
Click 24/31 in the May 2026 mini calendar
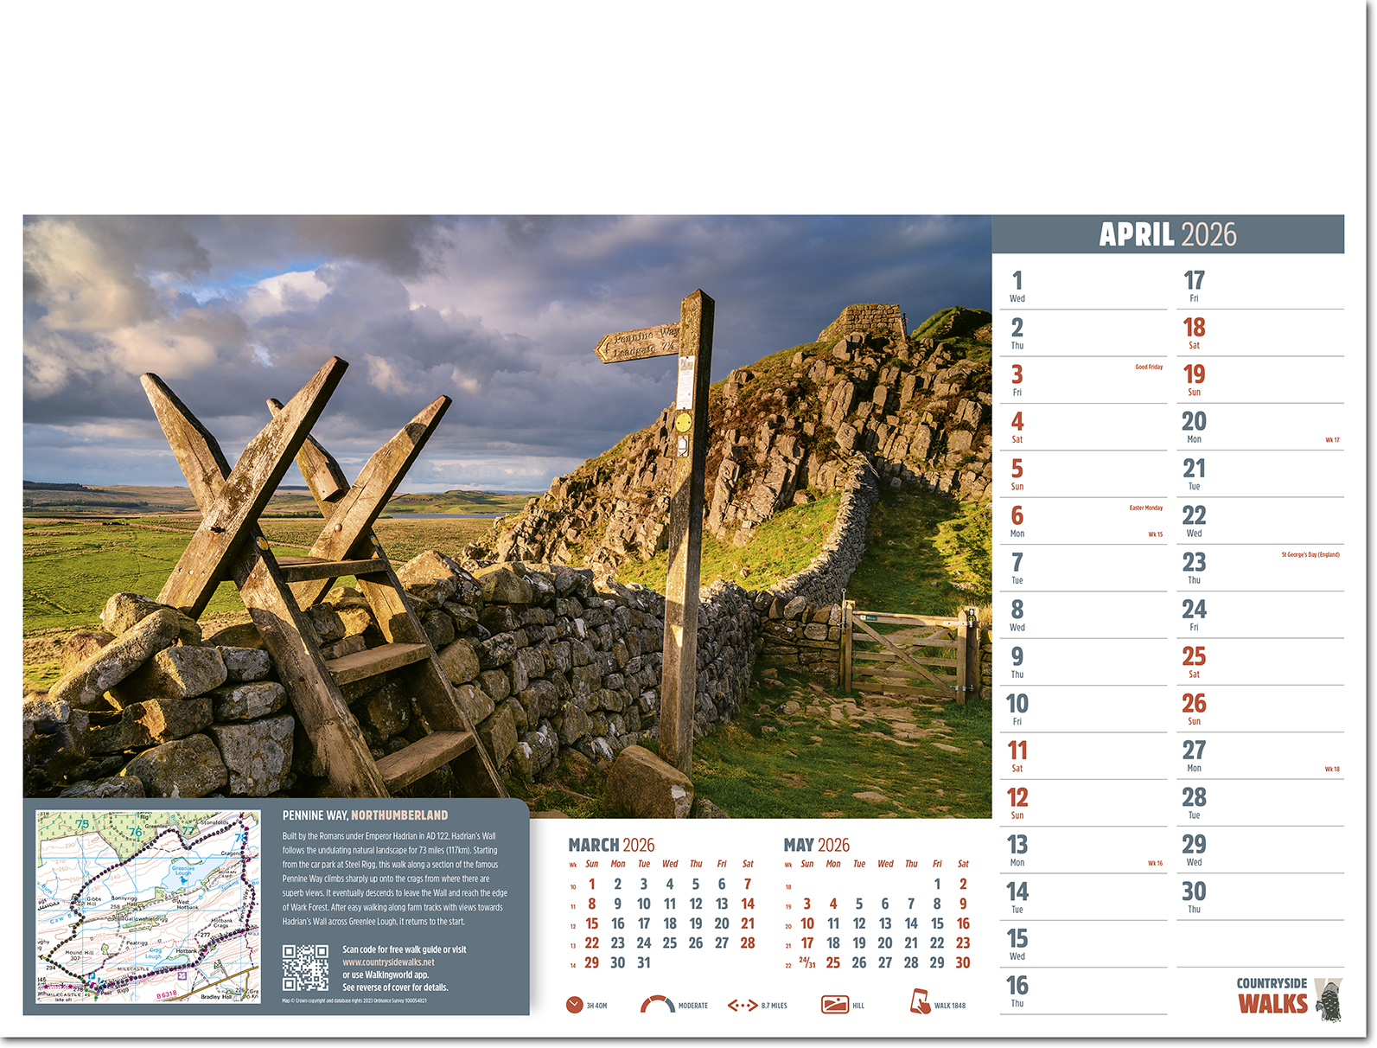point(806,962)
